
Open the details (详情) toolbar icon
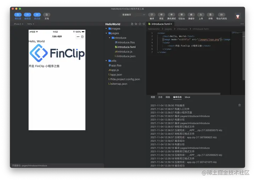point(210,15)
